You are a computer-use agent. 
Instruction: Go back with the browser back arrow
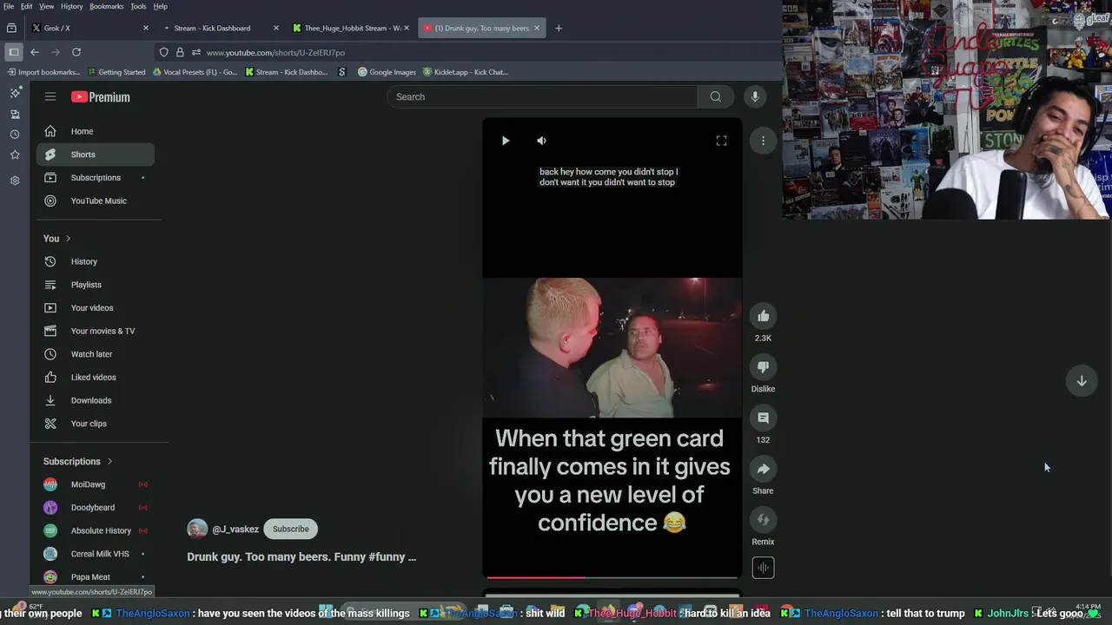click(x=35, y=52)
